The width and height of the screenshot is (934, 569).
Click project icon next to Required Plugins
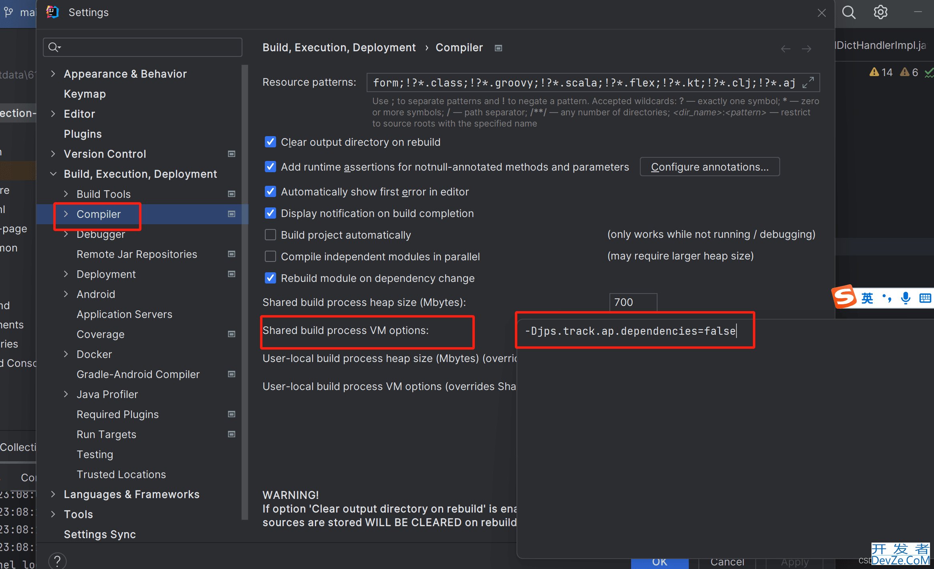point(231,414)
